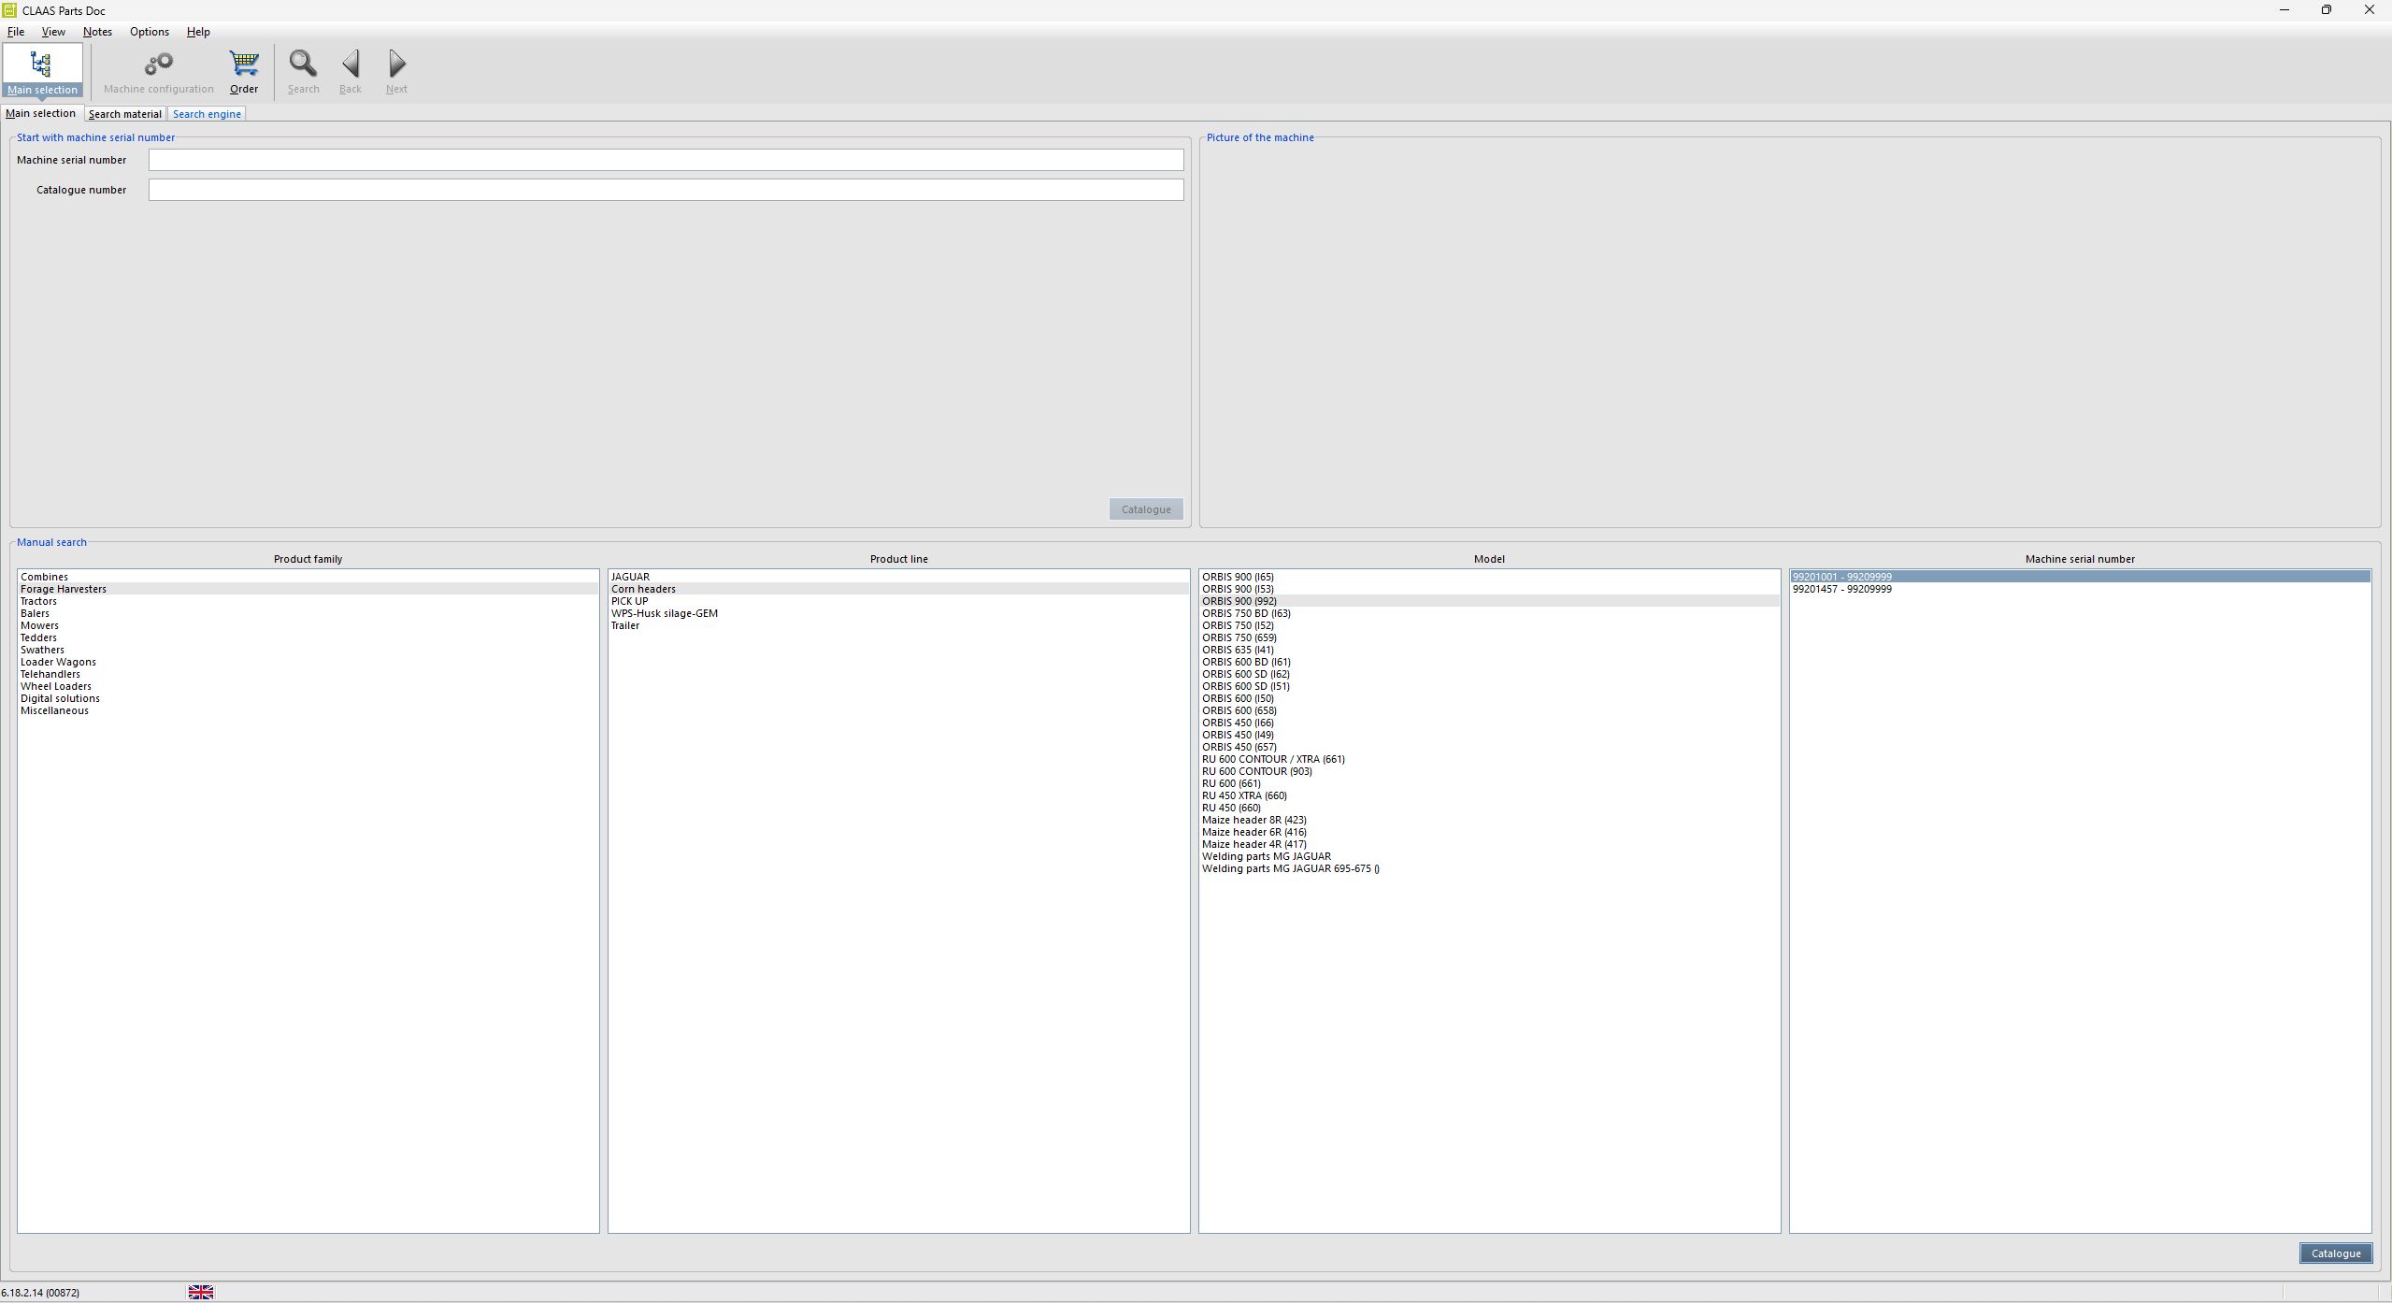Switch to the Search engine tab

[207, 114]
